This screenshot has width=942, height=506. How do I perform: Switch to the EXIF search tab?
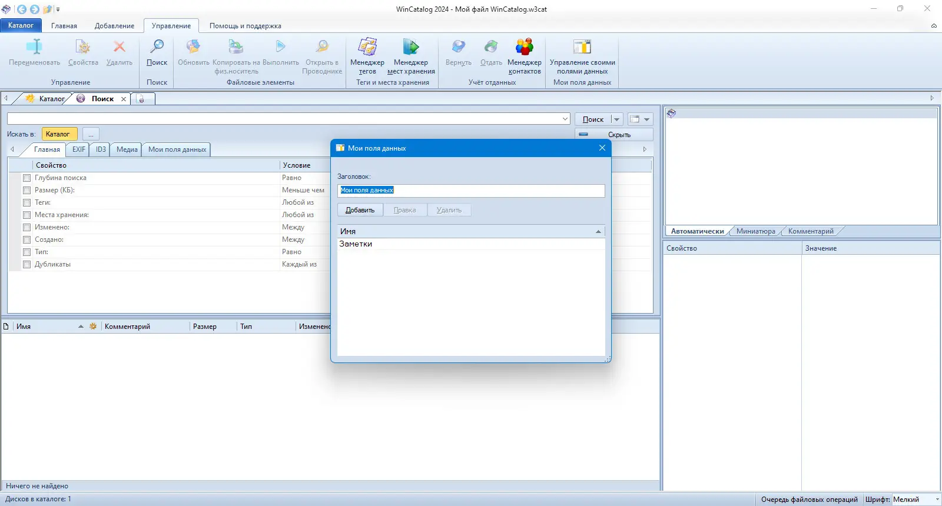click(x=79, y=149)
